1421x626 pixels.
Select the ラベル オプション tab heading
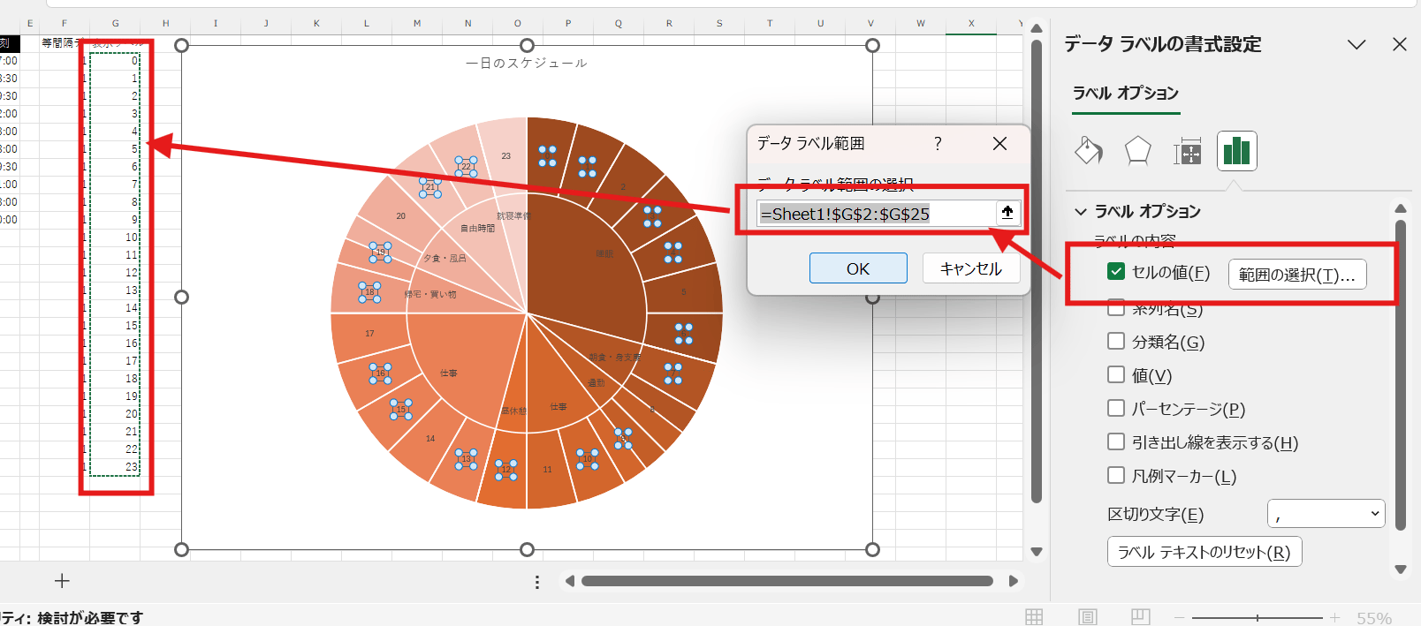pyautogui.click(x=1125, y=94)
